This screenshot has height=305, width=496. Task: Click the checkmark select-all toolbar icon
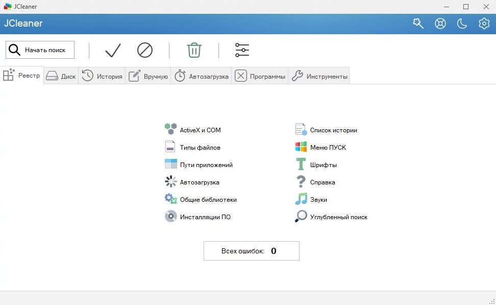click(113, 50)
